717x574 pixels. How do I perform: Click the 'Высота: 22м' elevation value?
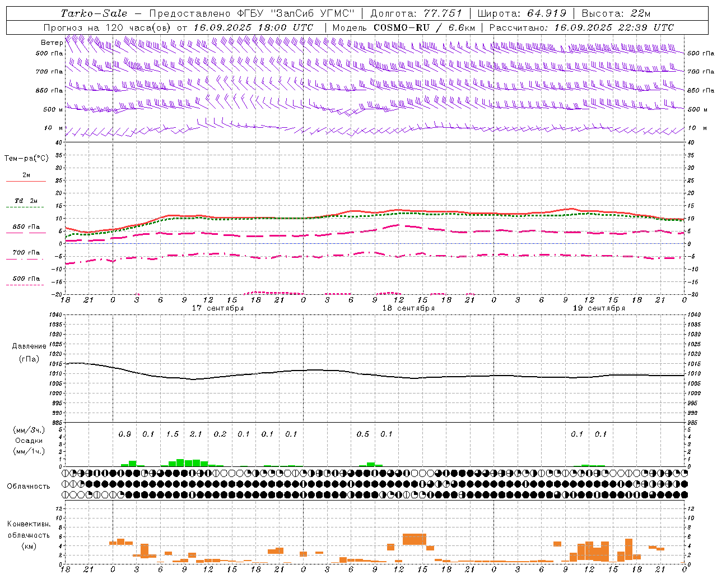[x=616, y=13]
